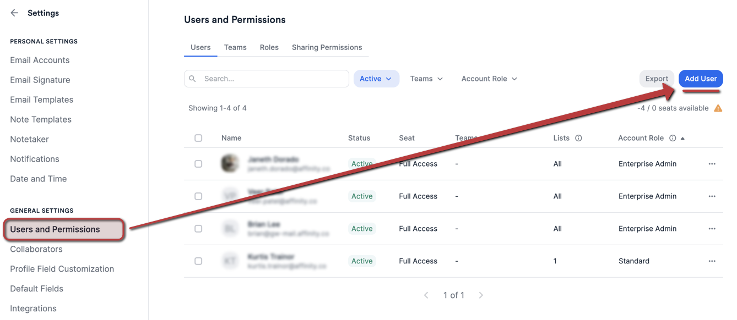This screenshot has height=320, width=737.
Task: Open the Account Role filter dropdown
Action: [x=488, y=79]
